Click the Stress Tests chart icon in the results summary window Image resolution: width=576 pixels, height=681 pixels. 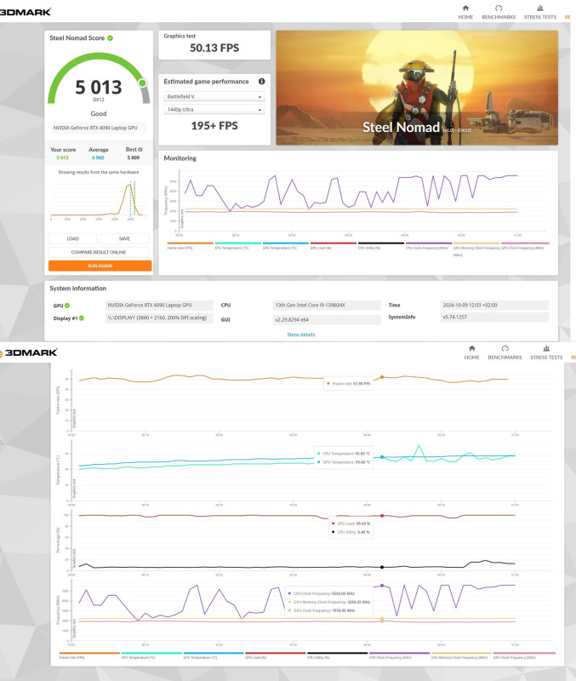click(x=540, y=8)
